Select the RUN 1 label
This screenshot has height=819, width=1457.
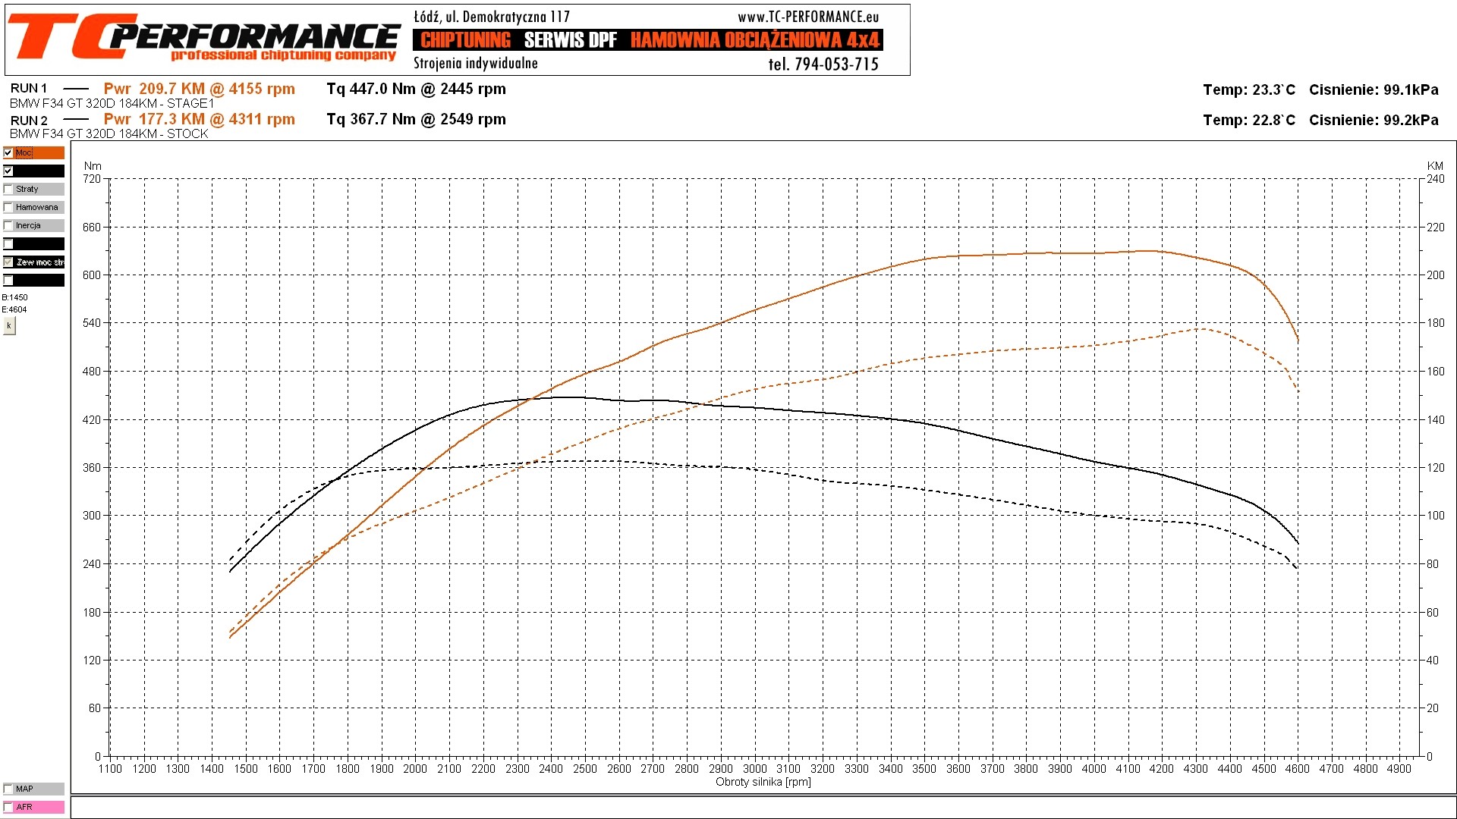point(29,89)
